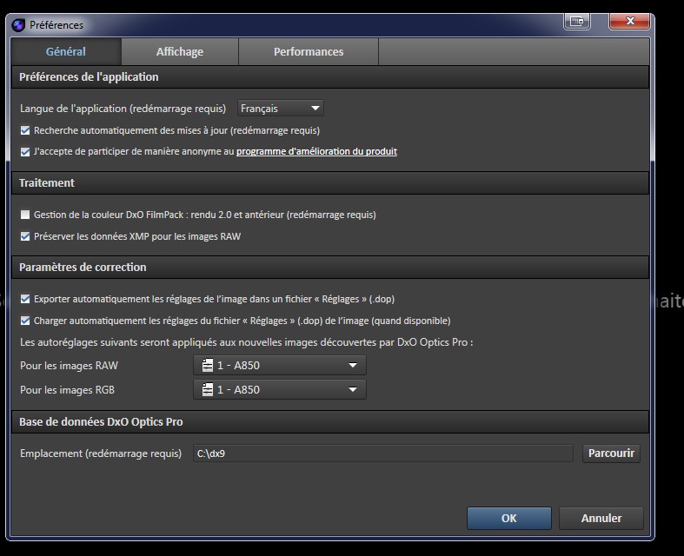Screen dimensions: 684x556
Task: Click the preset icon in RGB dropdown
Action: 208,389
